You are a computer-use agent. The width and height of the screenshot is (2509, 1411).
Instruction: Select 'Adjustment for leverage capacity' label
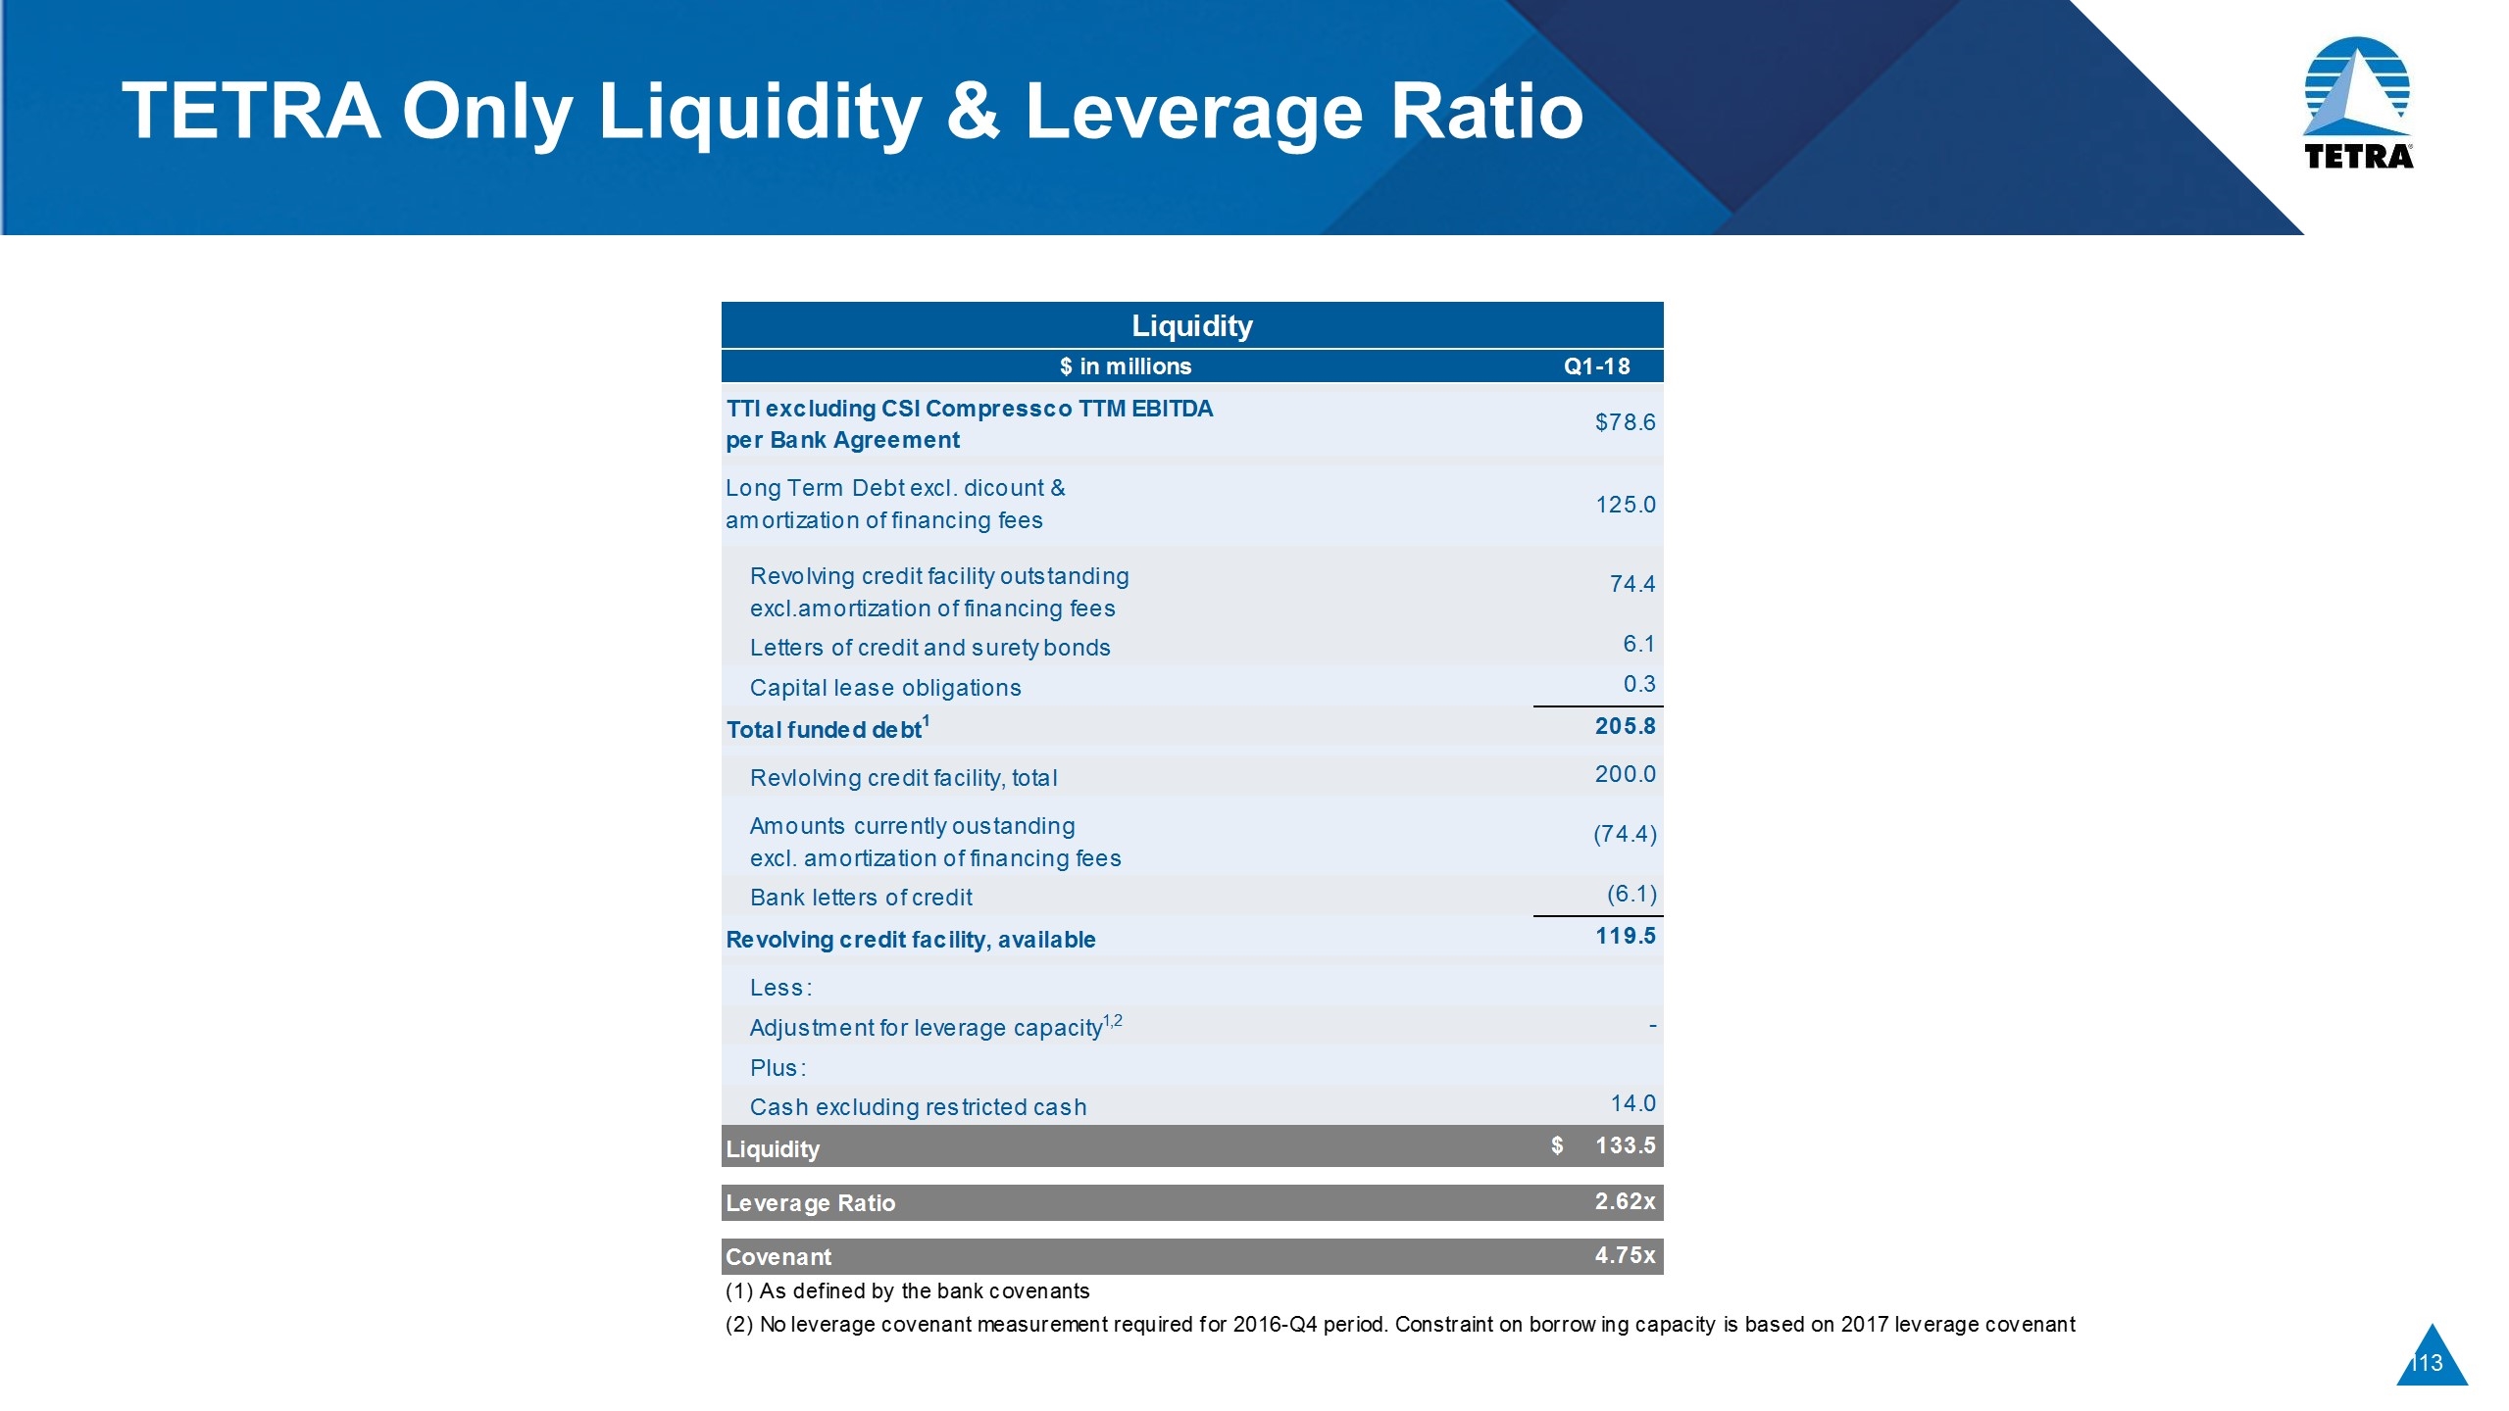(x=935, y=1027)
